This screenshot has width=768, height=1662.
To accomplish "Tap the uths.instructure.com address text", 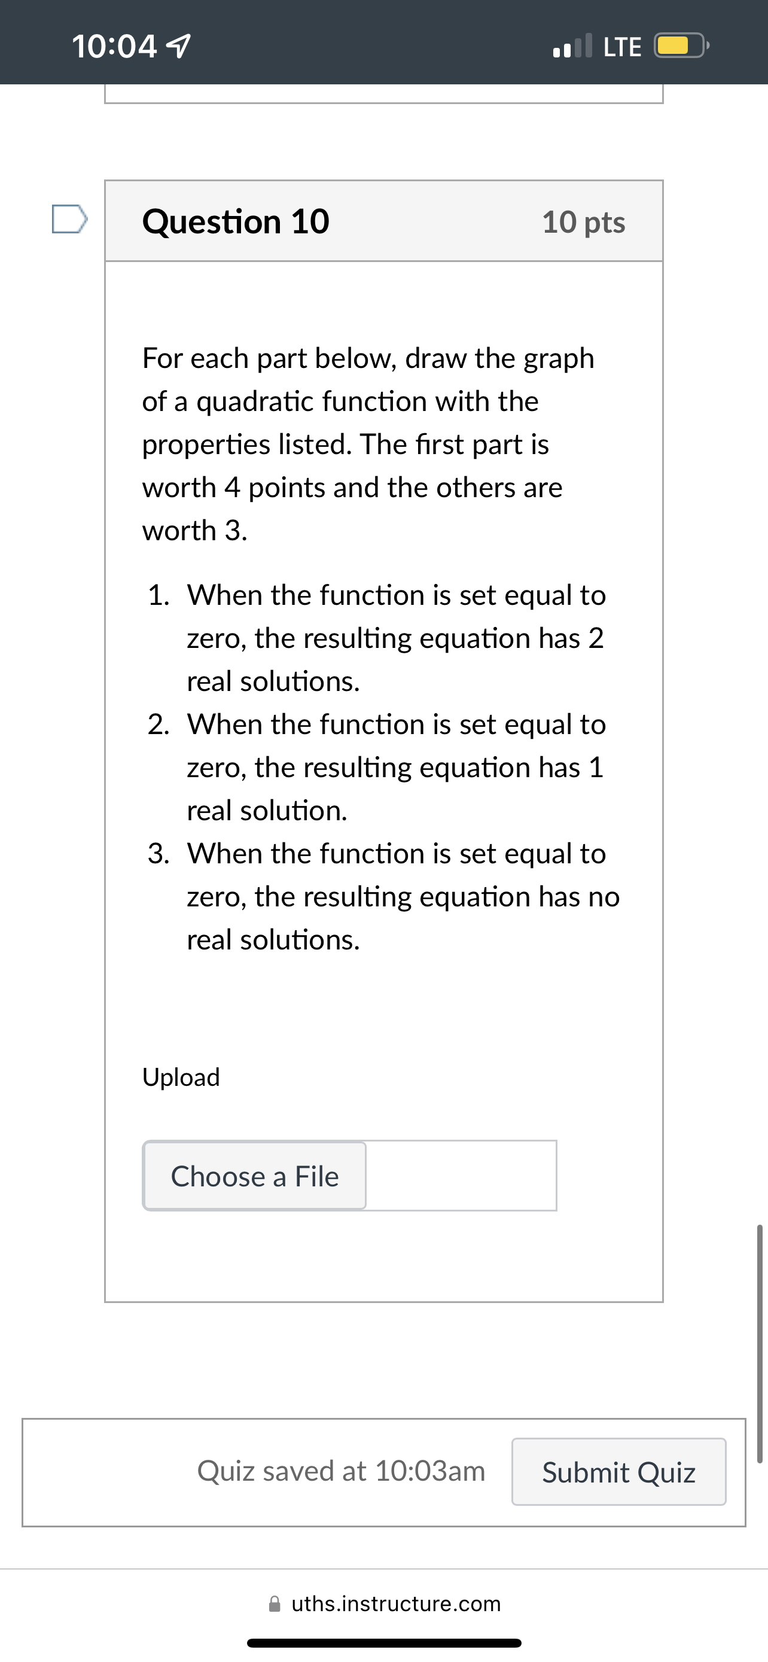I will click(396, 1603).
